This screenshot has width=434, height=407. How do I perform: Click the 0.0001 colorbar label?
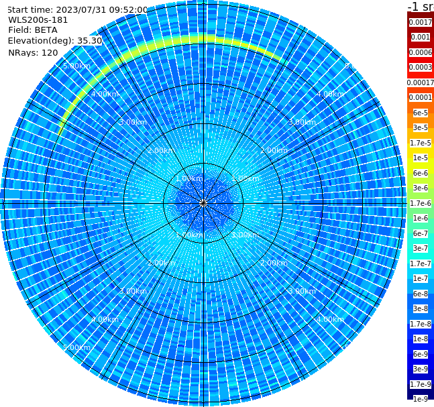[421, 97]
